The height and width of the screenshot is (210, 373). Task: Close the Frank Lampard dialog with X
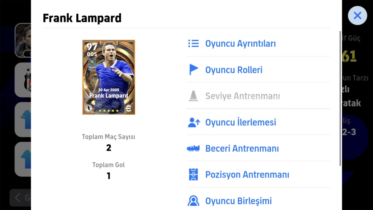(x=358, y=15)
